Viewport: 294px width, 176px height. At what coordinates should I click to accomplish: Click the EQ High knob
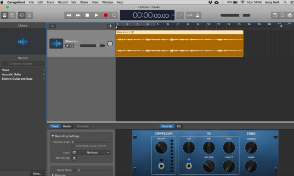[229, 148]
